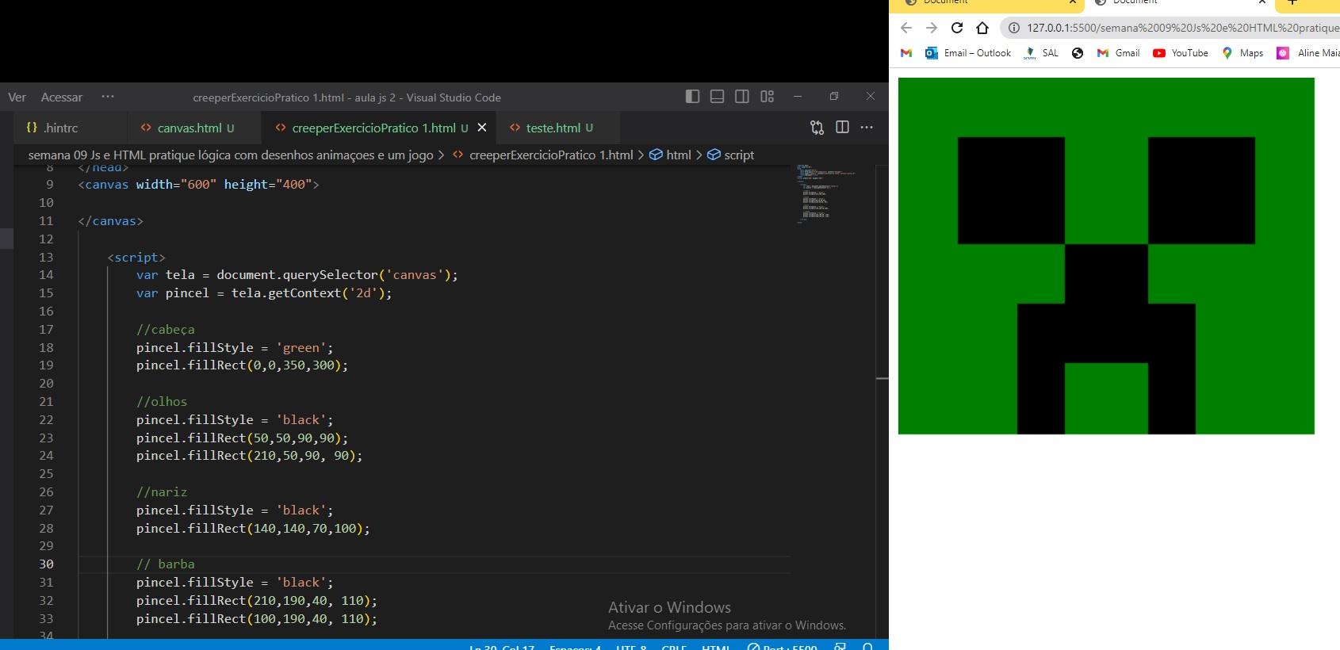Screen dimensions: 1340x650
Task: View site information icon in address bar
Action: 1013,28
